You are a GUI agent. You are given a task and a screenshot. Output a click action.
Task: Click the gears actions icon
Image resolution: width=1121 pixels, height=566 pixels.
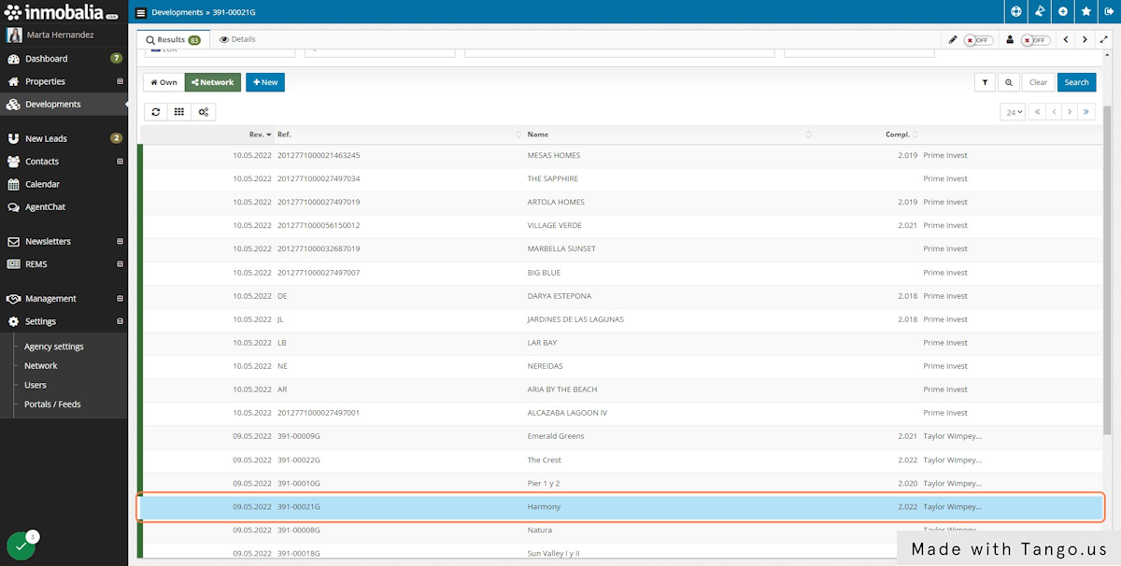pyautogui.click(x=204, y=111)
